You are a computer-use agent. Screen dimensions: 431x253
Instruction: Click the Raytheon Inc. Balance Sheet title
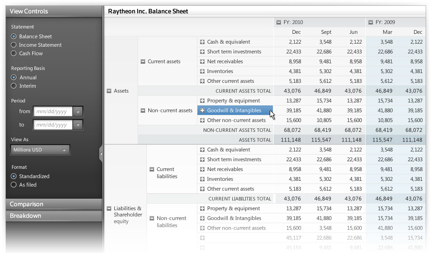point(148,11)
